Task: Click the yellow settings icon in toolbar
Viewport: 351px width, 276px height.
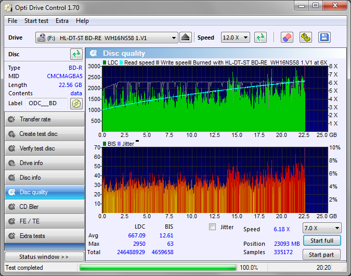Action: 305,37
